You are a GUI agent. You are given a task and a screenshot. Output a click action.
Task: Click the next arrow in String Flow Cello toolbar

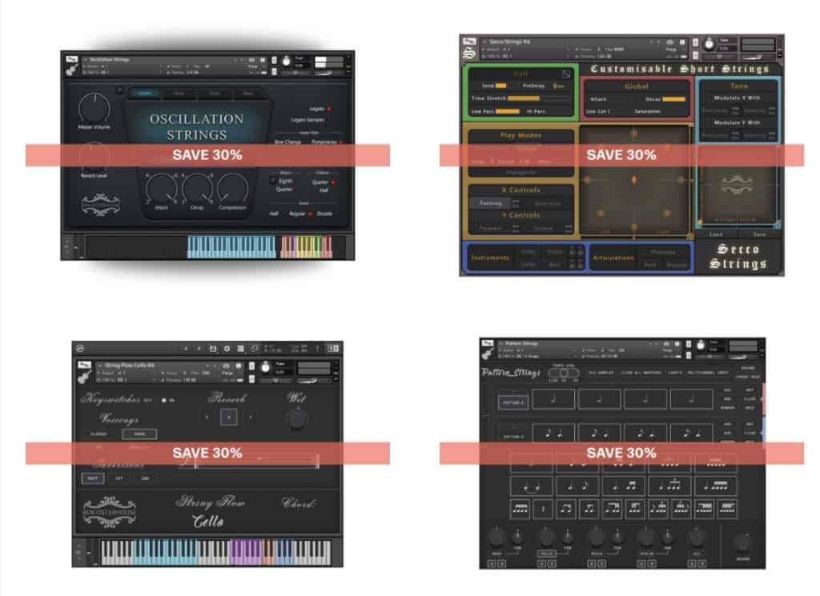(199, 349)
